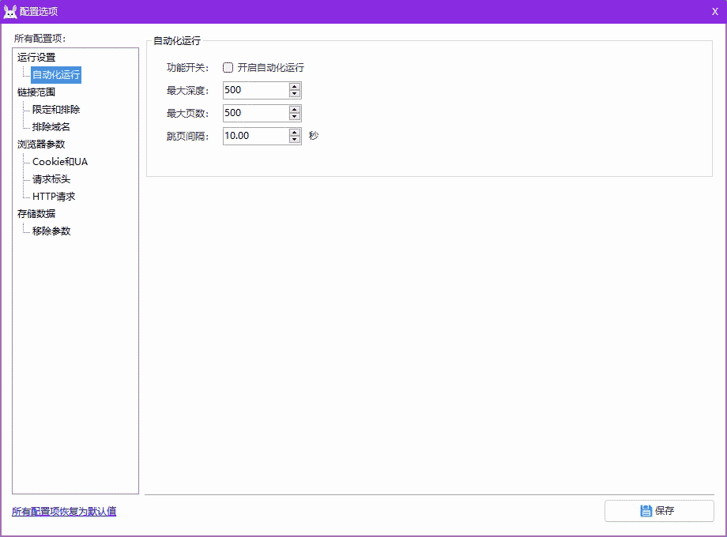Enable the 开启自动化运行 checkbox
This screenshot has height=537, width=727.
[228, 68]
